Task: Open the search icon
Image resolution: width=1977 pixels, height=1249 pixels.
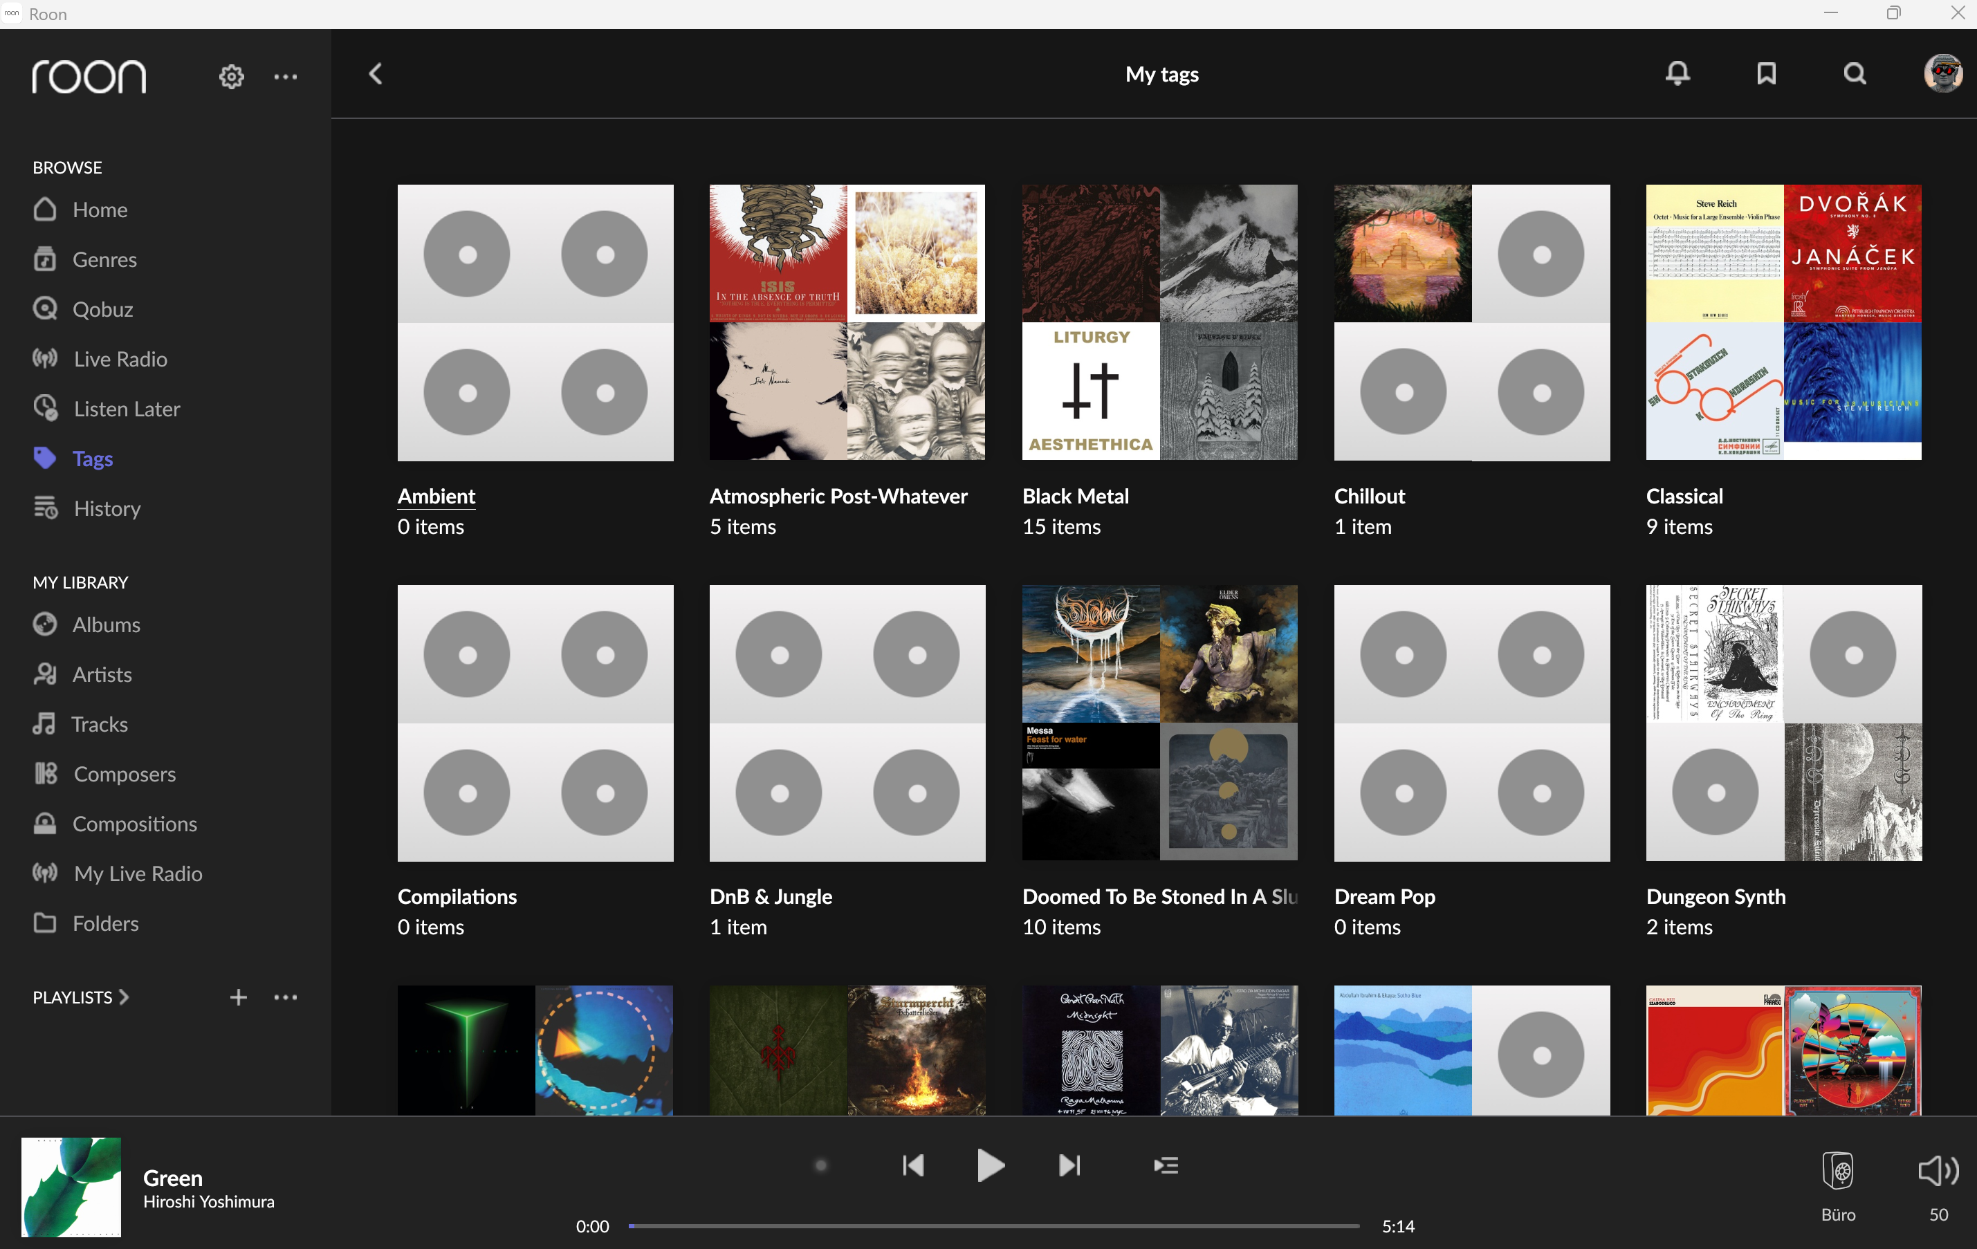Action: coord(1855,74)
